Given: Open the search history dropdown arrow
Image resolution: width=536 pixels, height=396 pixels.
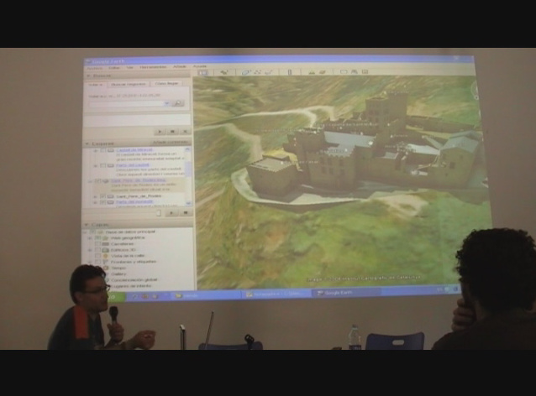Looking at the screenshot, I should pos(166,103).
